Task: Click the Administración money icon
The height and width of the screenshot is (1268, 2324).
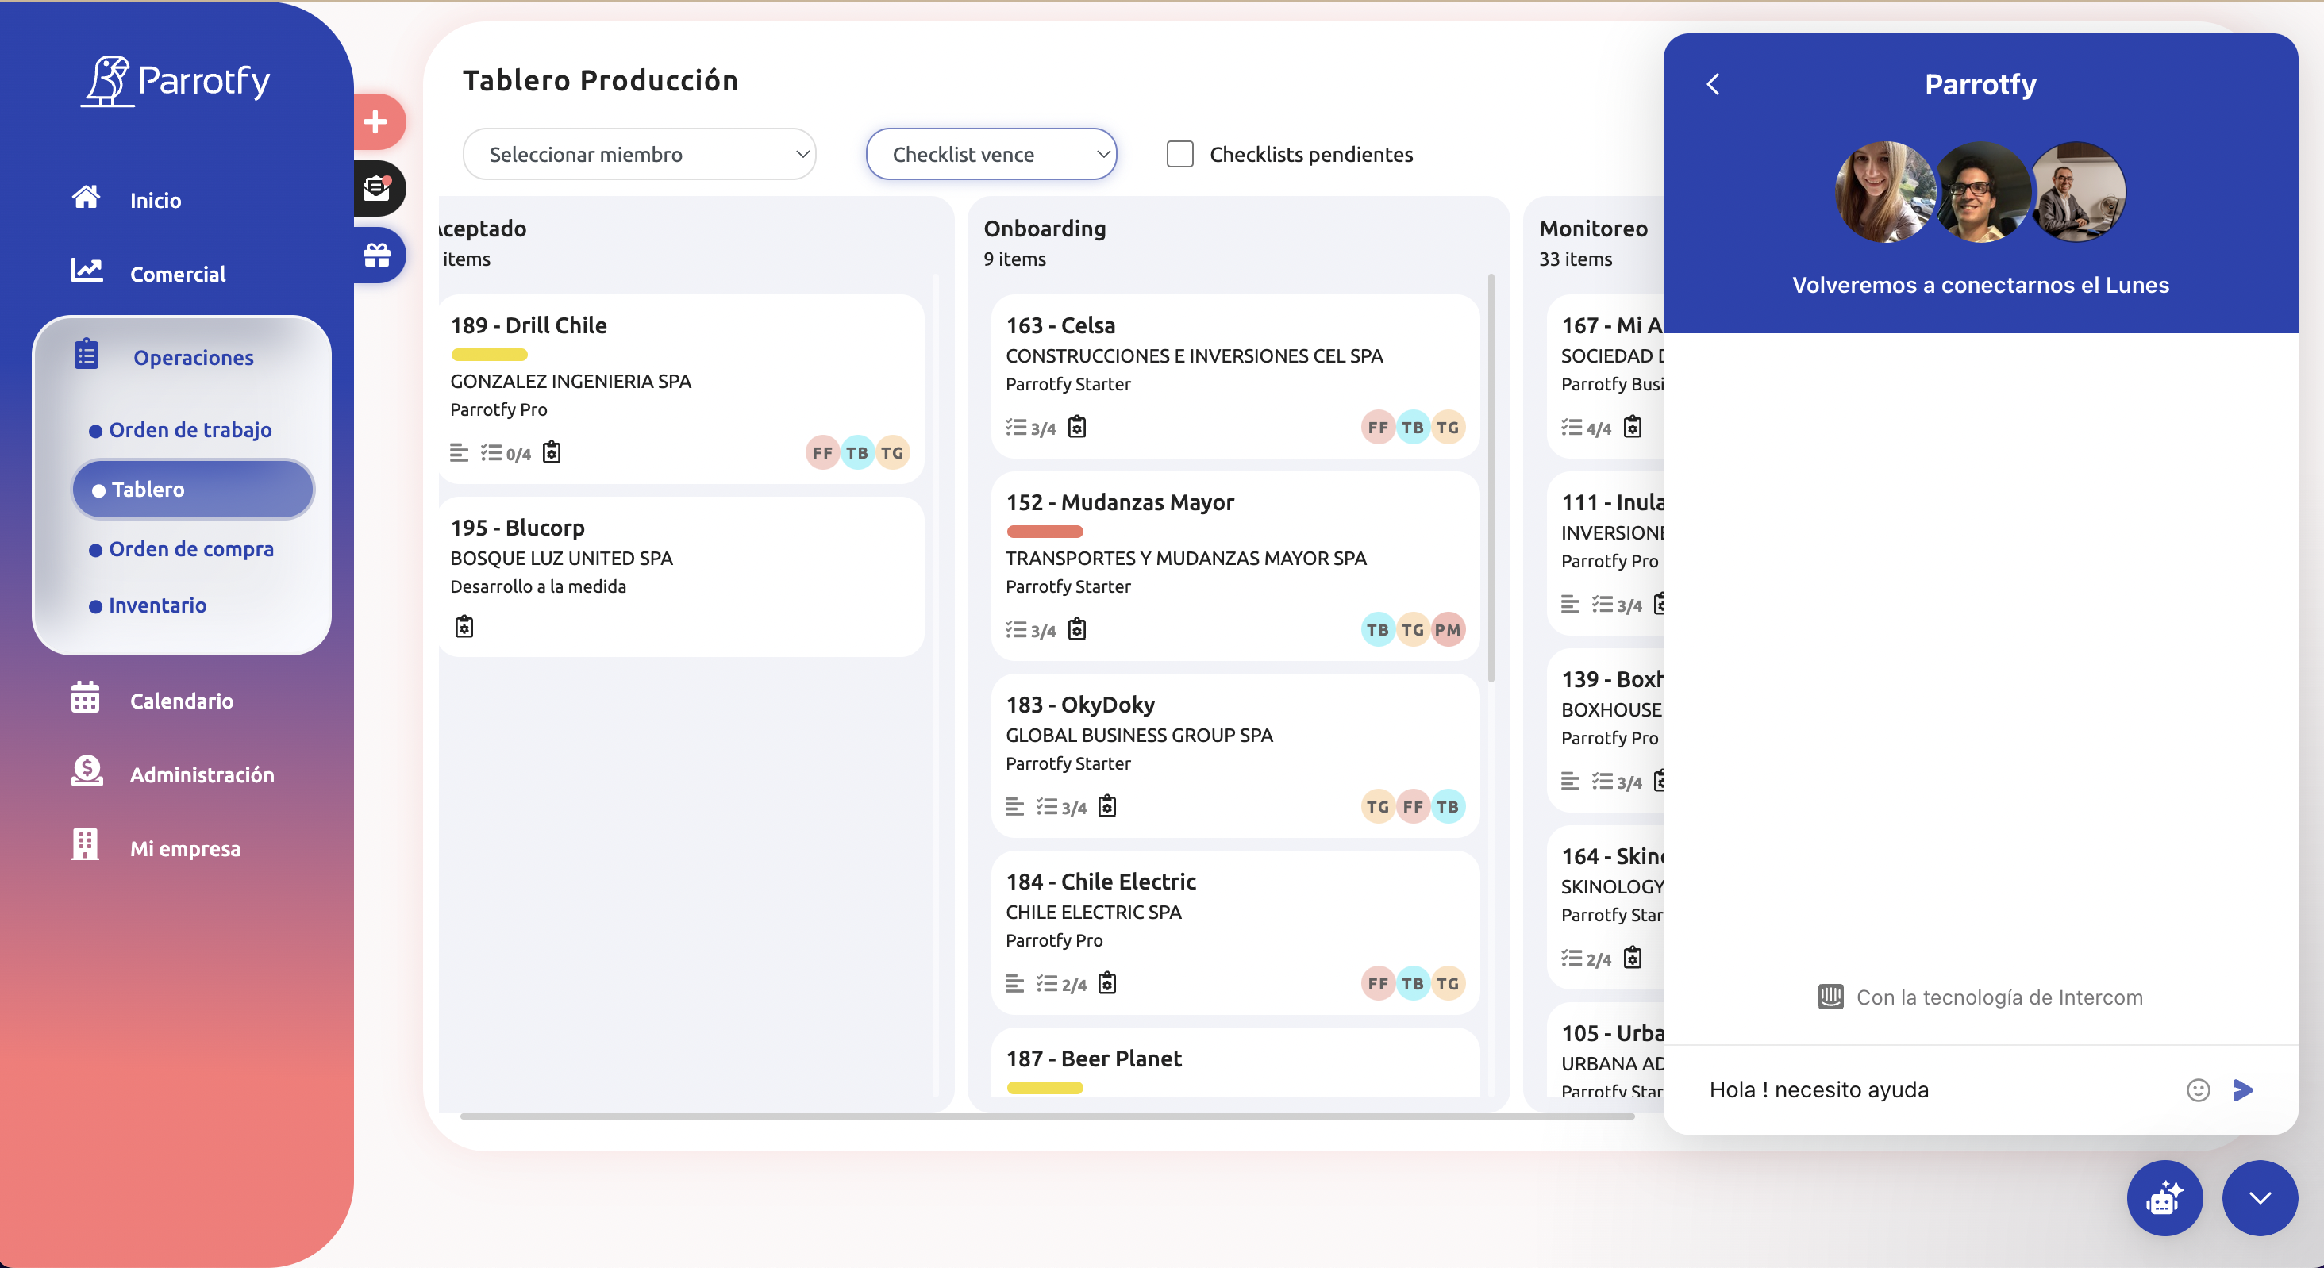Action: tap(87, 772)
